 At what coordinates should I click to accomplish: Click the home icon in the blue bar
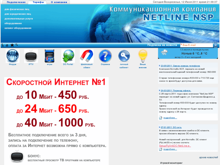pyautogui.click(x=7, y=45)
